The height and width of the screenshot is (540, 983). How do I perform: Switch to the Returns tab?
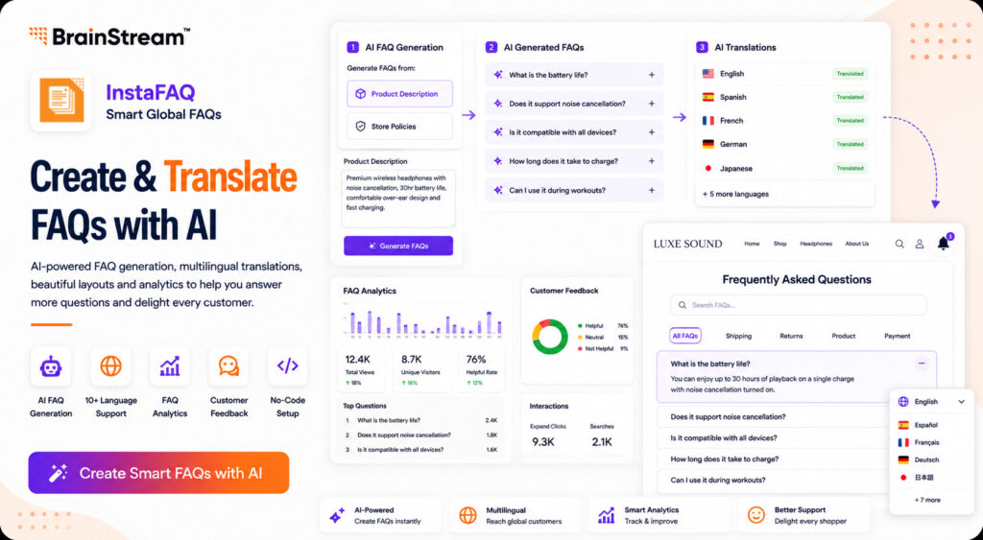791,336
